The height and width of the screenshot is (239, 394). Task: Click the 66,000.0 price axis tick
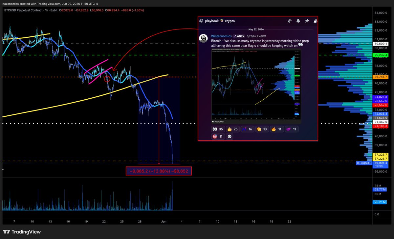tap(381, 171)
